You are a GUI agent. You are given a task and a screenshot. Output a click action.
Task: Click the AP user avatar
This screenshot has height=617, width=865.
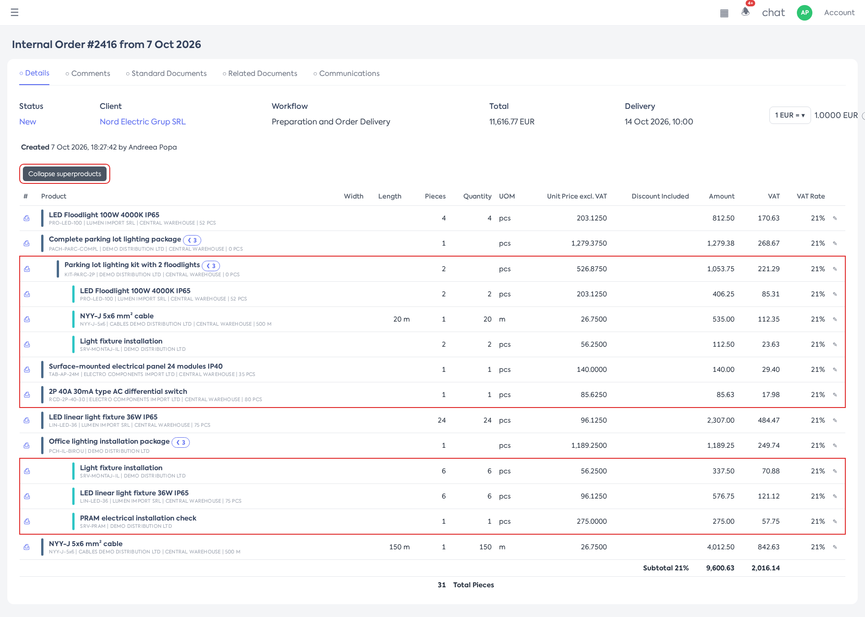(805, 13)
